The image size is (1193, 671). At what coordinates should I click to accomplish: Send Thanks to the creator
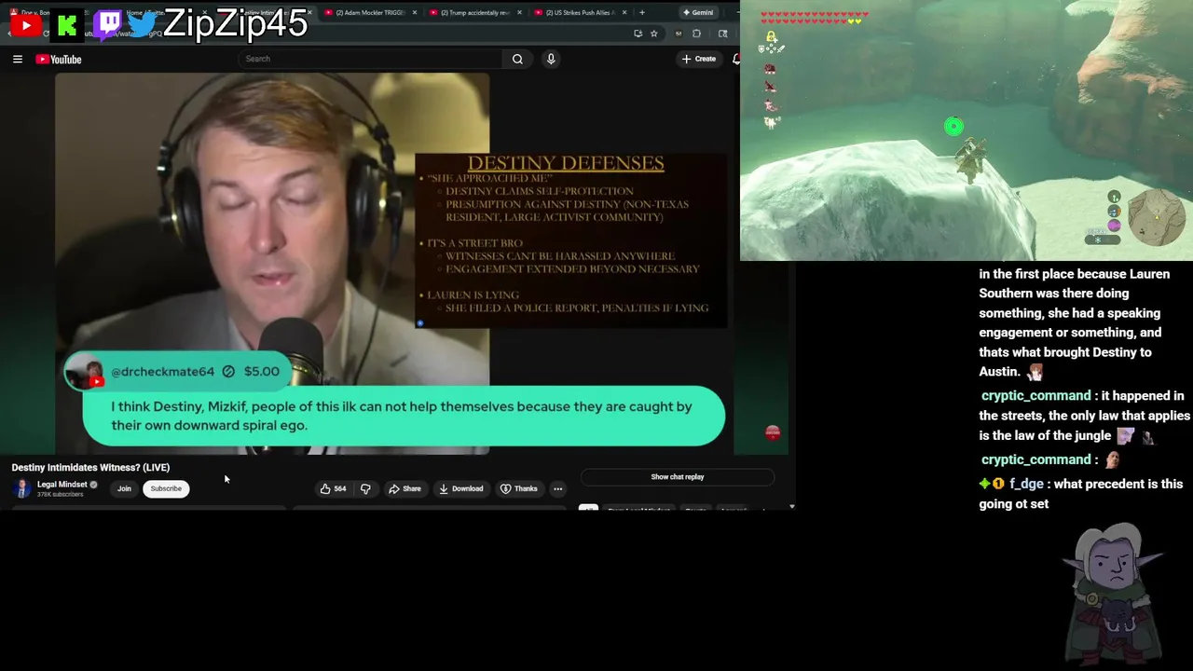(x=519, y=488)
